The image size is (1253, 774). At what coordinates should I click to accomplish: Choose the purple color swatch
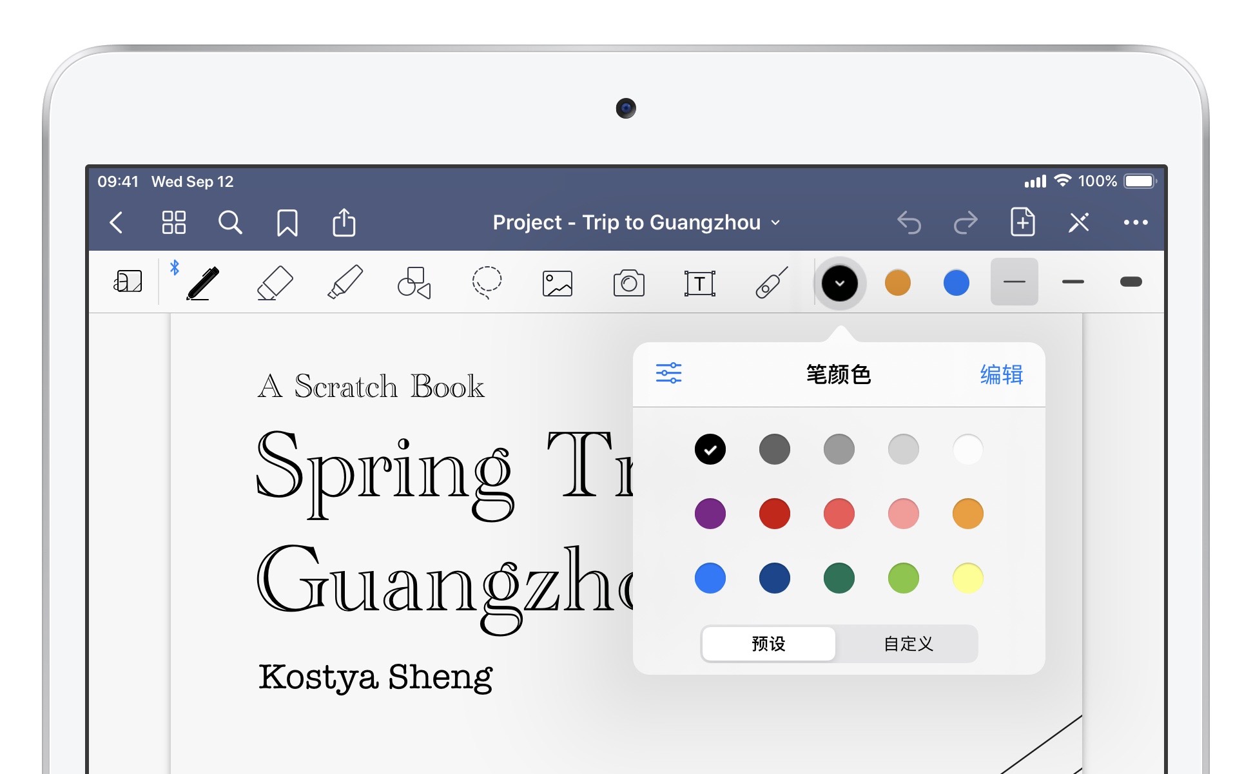coord(710,514)
